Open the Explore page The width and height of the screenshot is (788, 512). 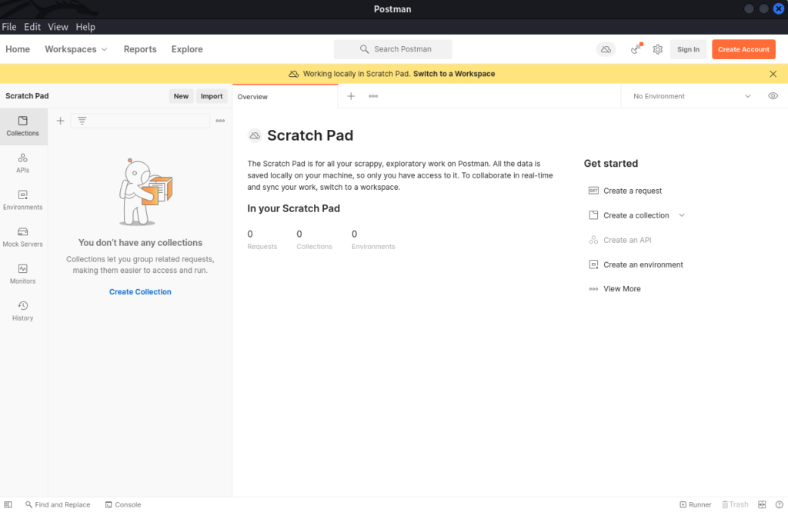(x=187, y=49)
